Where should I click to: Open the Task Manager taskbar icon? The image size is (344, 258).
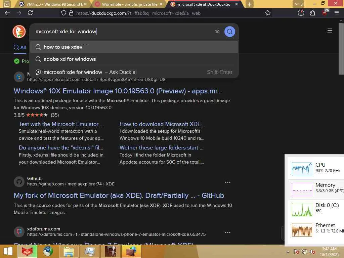[89, 251]
